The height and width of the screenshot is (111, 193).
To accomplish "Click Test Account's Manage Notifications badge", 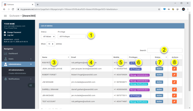I will click(139, 102).
